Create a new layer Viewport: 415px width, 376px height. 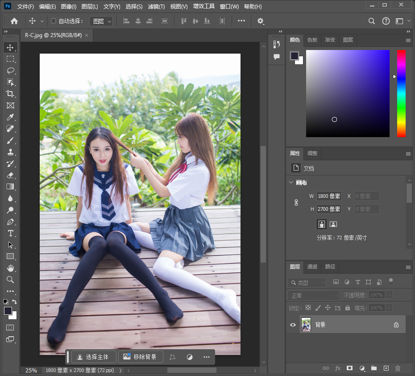click(386, 368)
